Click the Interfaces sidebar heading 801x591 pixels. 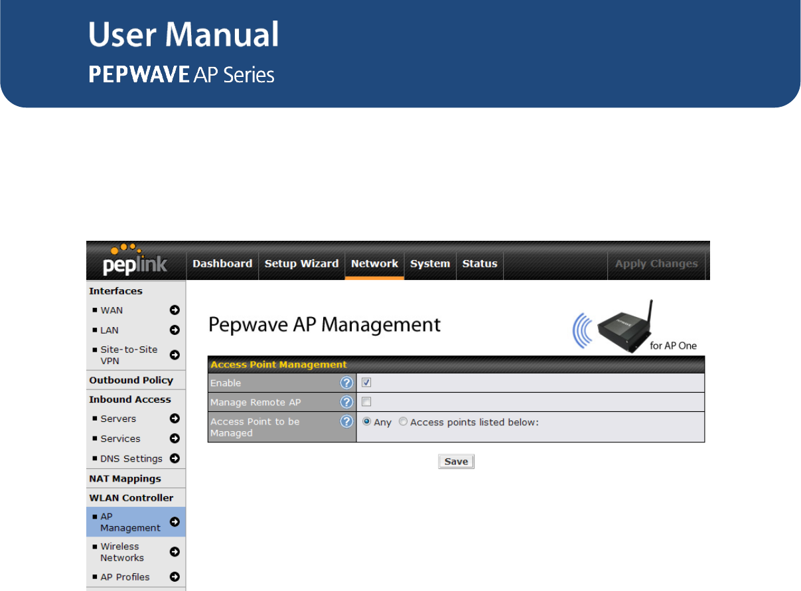(x=115, y=291)
